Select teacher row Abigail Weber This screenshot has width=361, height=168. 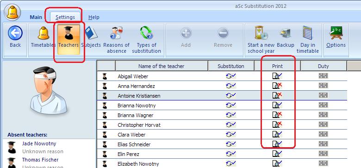coord(222,76)
